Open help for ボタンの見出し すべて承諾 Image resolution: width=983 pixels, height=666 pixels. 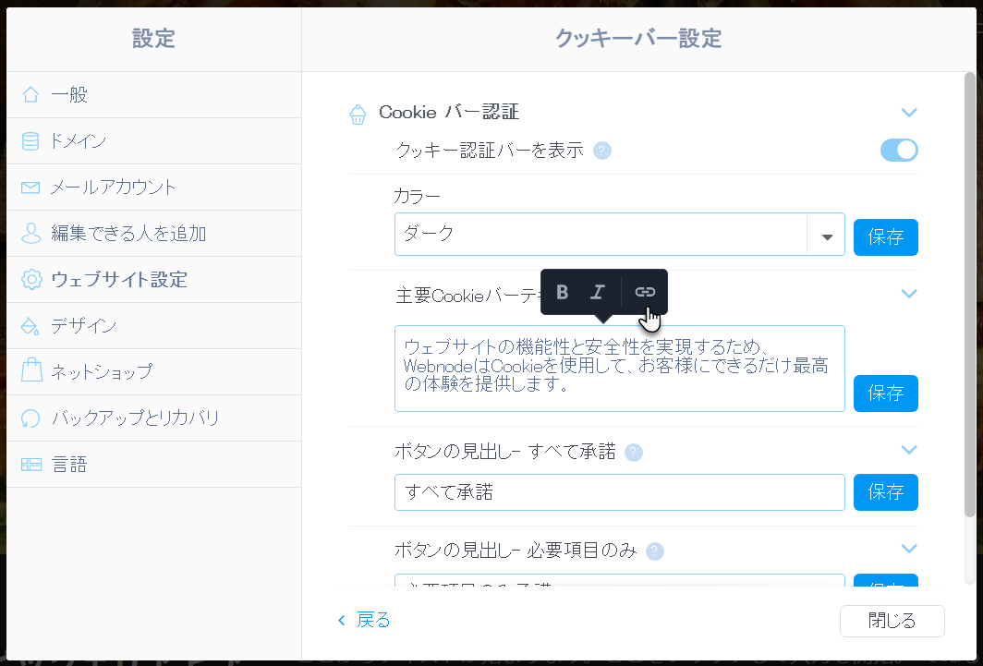pyautogui.click(x=634, y=453)
